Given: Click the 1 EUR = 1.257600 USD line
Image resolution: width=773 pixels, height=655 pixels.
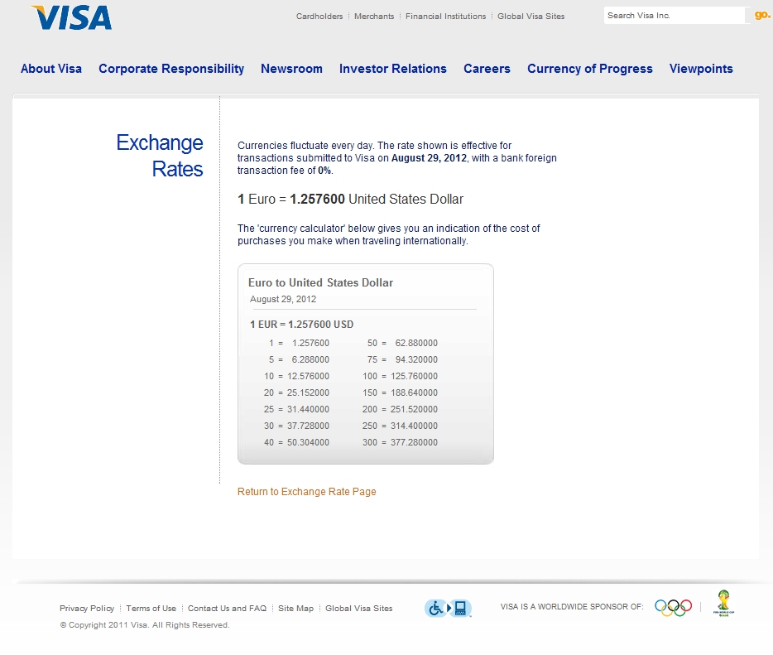Looking at the screenshot, I should [302, 325].
